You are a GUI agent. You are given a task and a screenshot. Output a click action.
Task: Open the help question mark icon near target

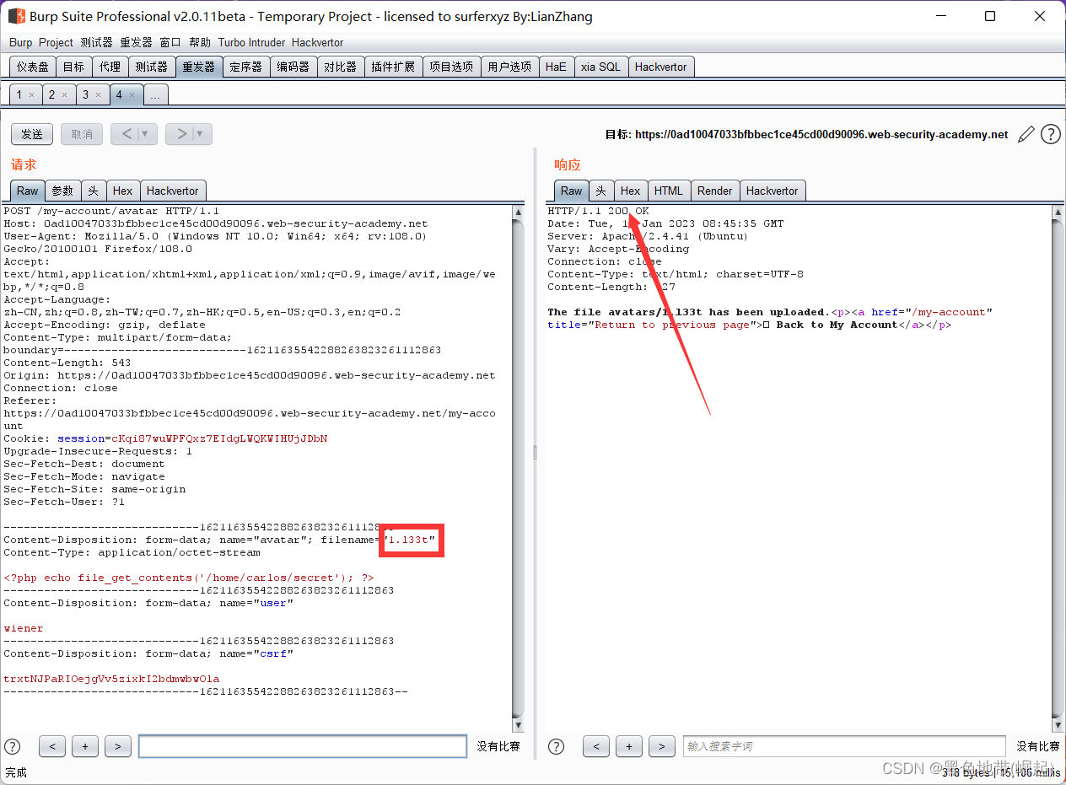tap(1050, 134)
